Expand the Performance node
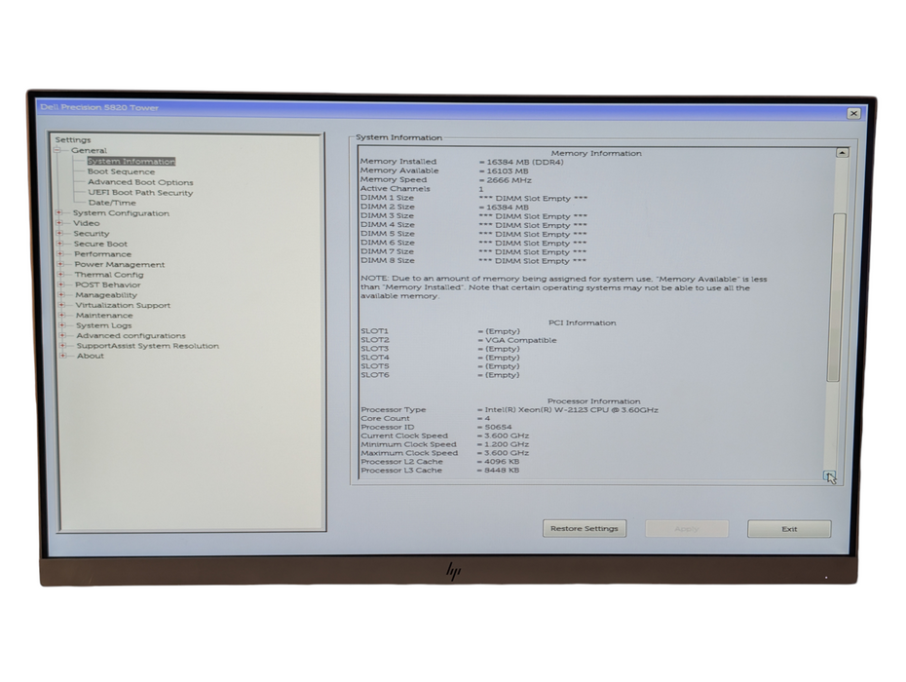 tap(60, 253)
